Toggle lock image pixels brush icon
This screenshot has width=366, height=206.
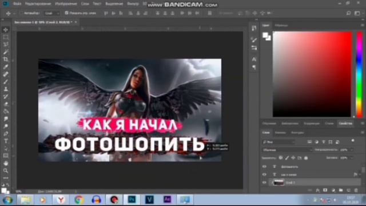(287, 158)
